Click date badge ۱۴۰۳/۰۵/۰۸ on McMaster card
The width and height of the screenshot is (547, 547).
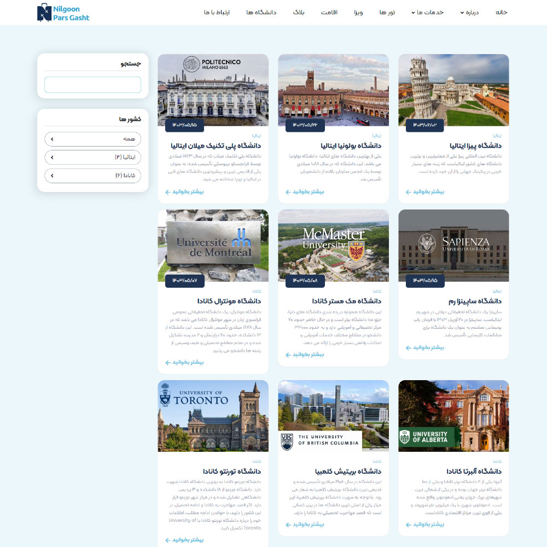point(305,281)
